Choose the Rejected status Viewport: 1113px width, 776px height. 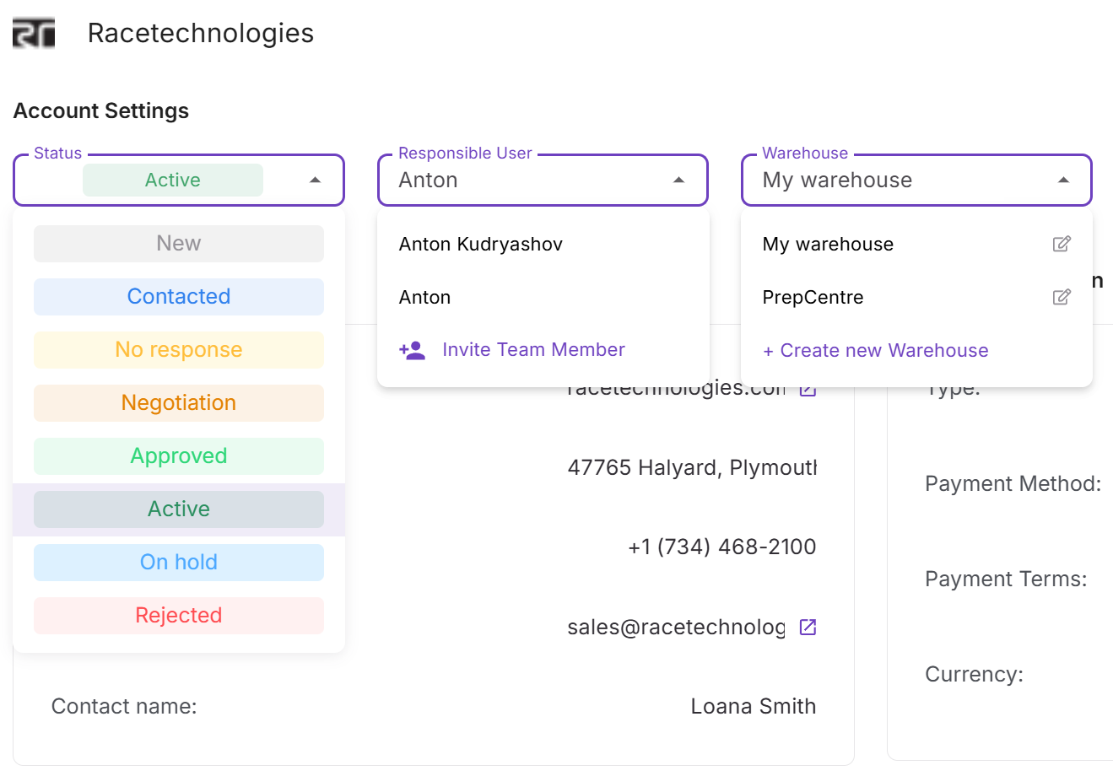(178, 616)
